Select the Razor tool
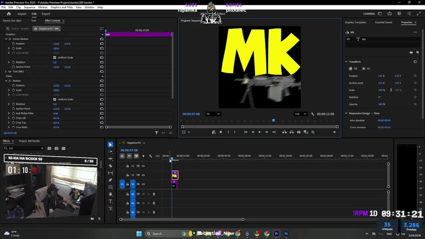The width and height of the screenshot is (425, 239). coord(111,166)
